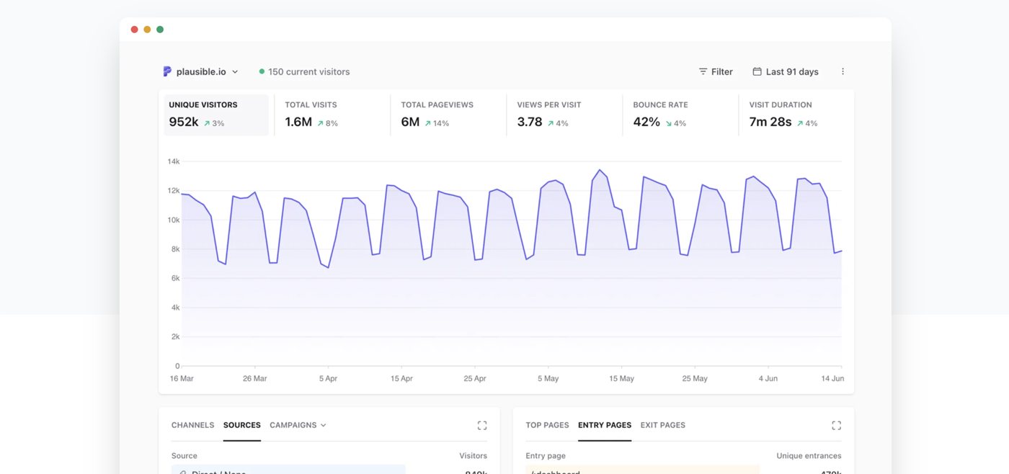Open the Filter menu
This screenshot has width=1009, height=474.
coord(716,71)
